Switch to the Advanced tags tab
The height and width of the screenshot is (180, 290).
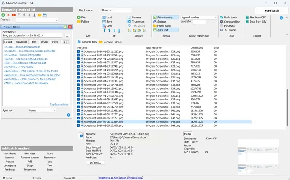pyautogui.click(x=21, y=42)
